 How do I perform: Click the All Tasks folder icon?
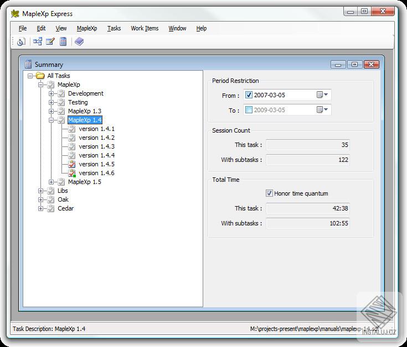tap(40, 76)
